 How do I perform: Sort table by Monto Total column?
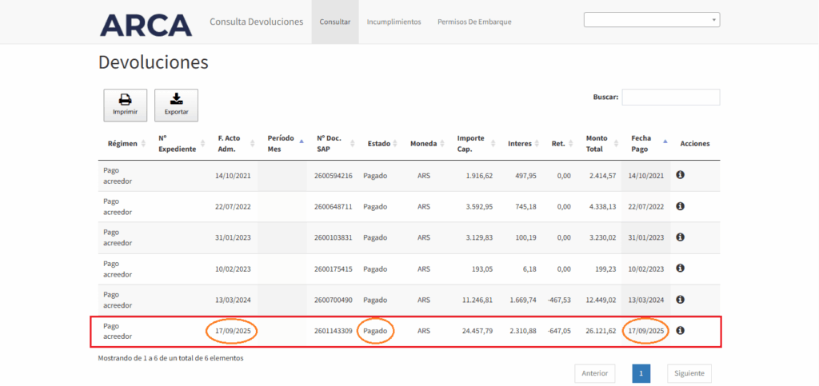(601, 143)
